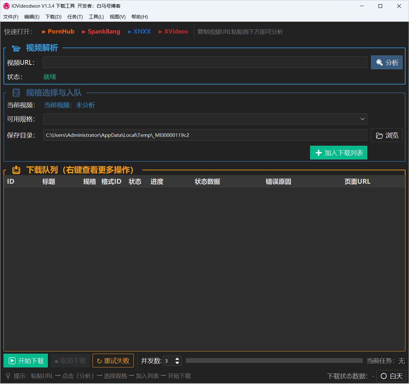The height and width of the screenshot is (384, 409).
Task: Toggle the 白天 day theme button
Action: tap(391, 376)
